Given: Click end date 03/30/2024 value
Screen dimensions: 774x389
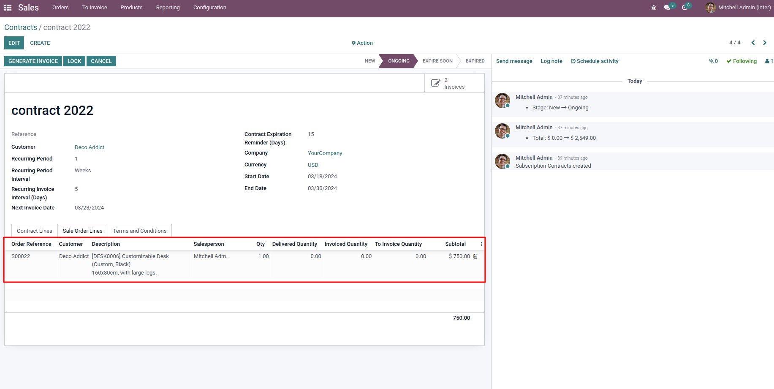Looking at the screenshot, I should (x=322, y=188).
